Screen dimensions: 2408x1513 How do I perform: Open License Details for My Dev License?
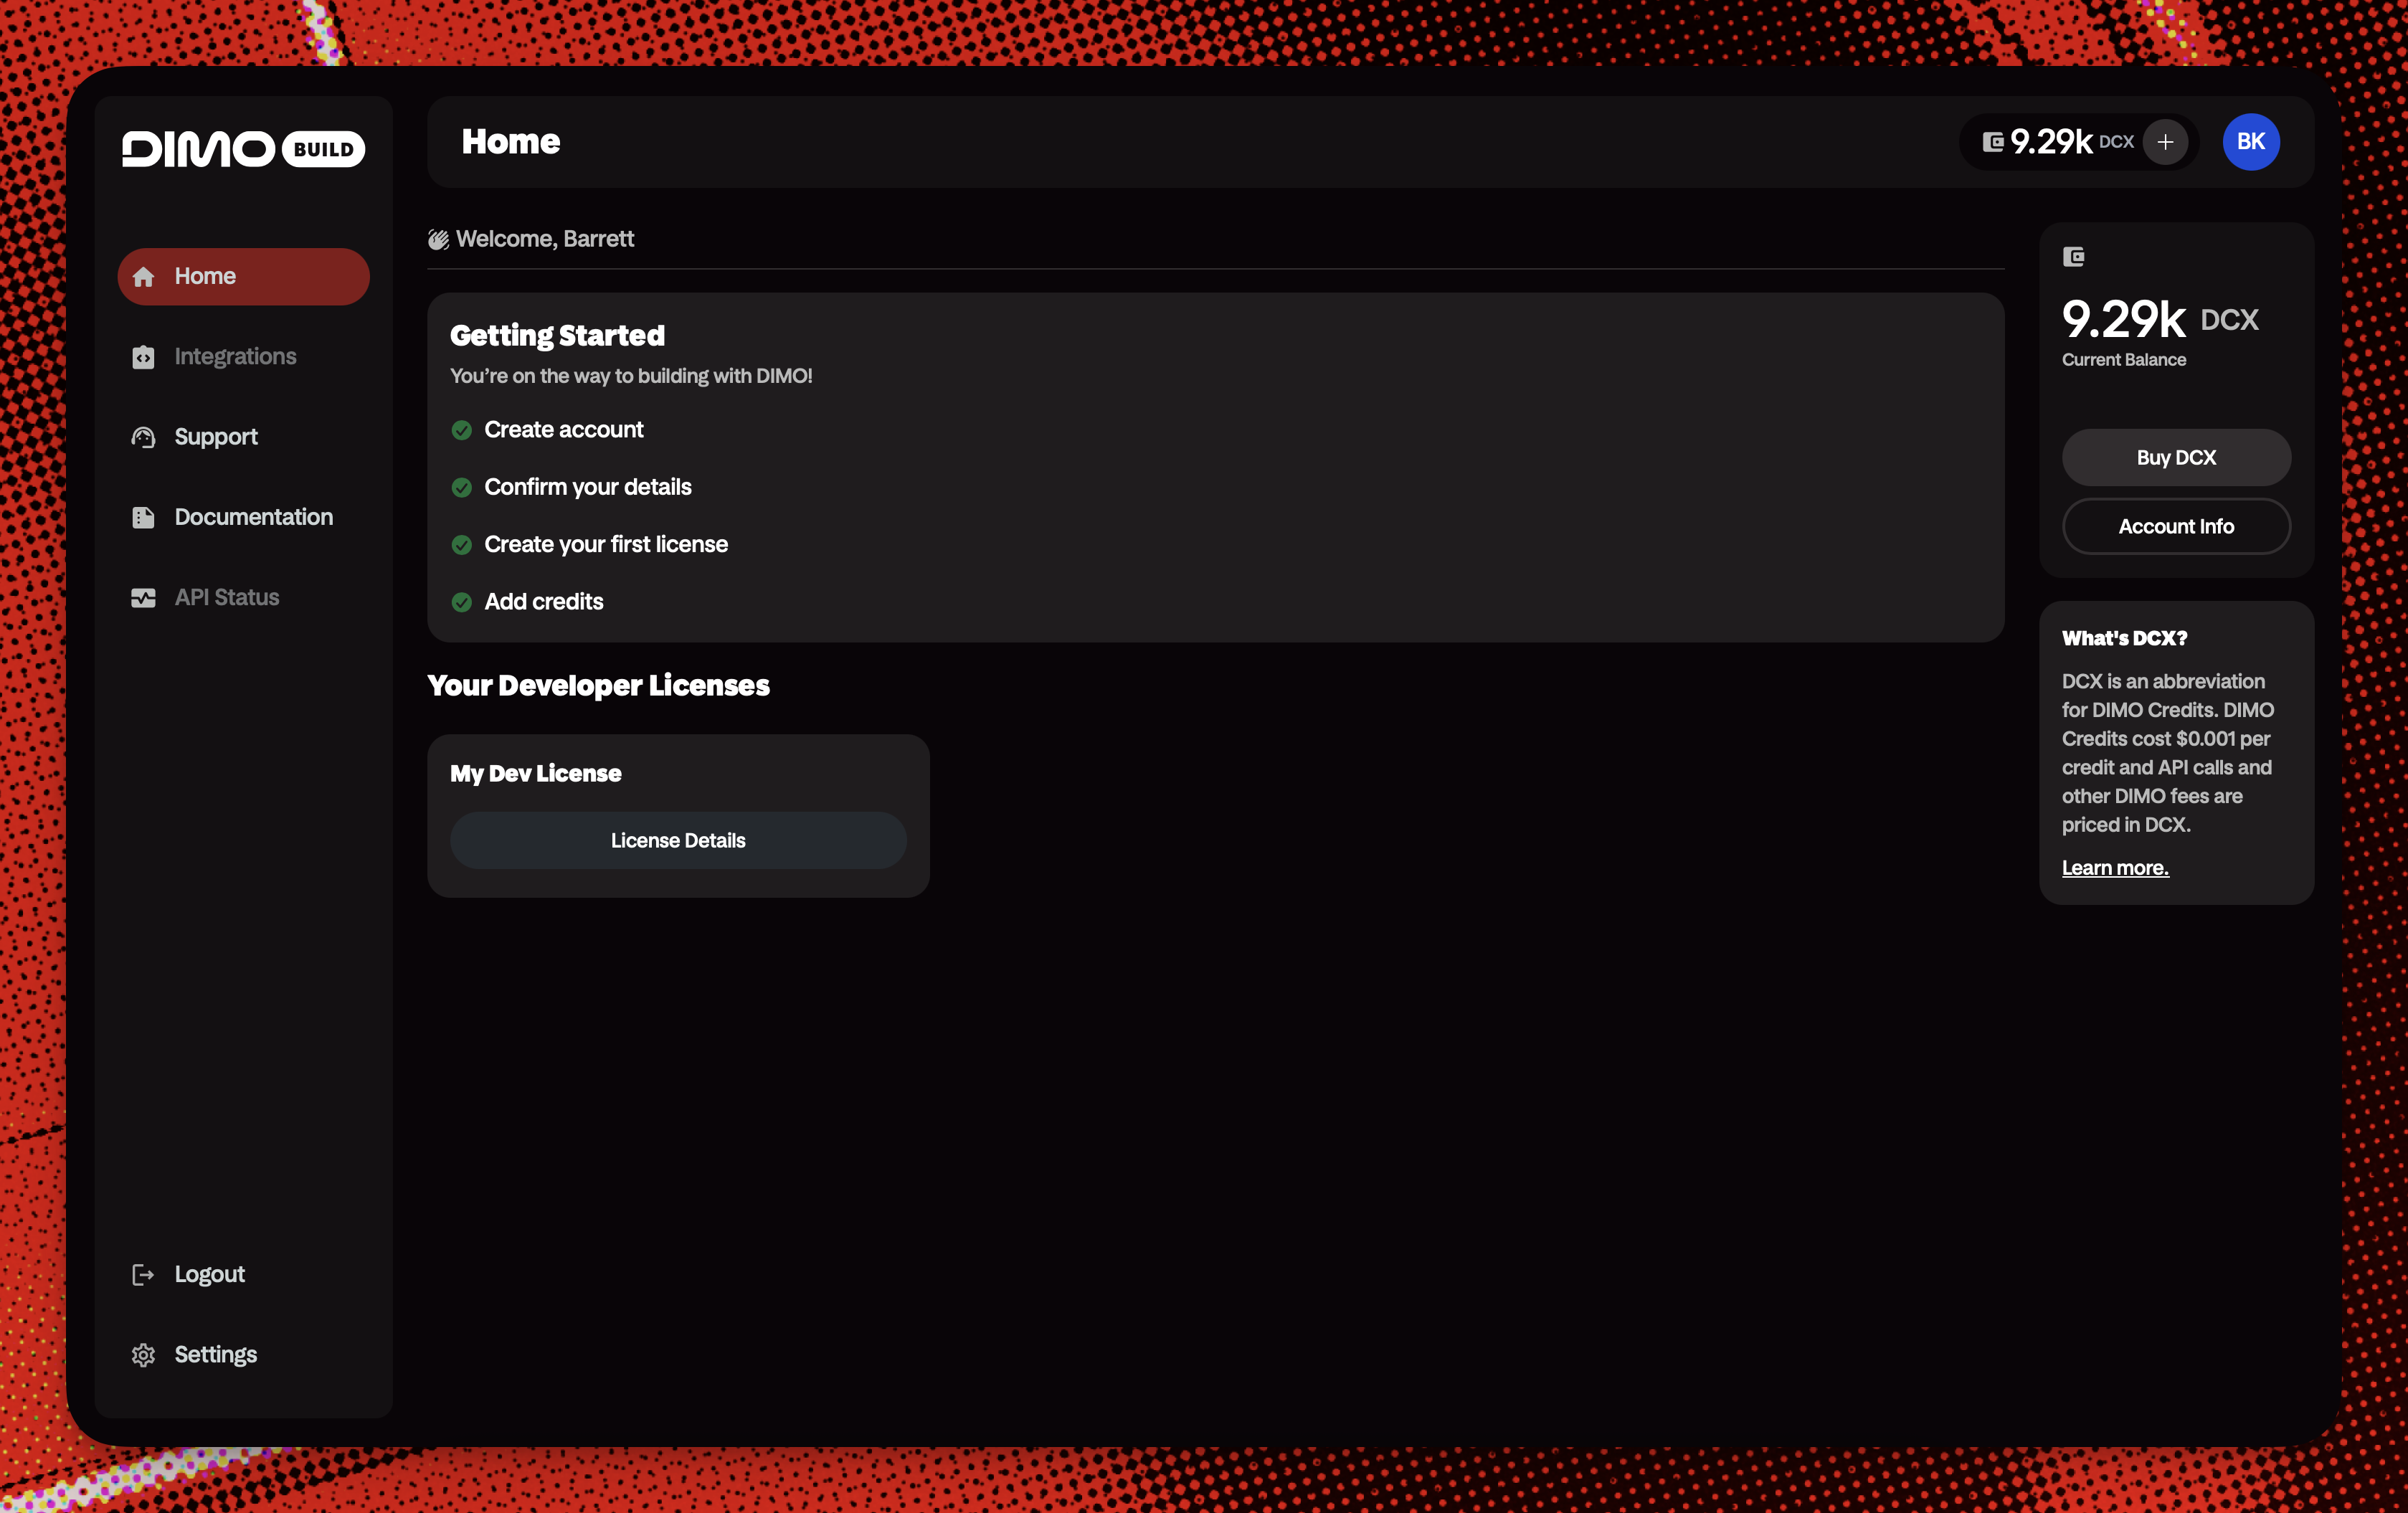click(x=678, y=840)
